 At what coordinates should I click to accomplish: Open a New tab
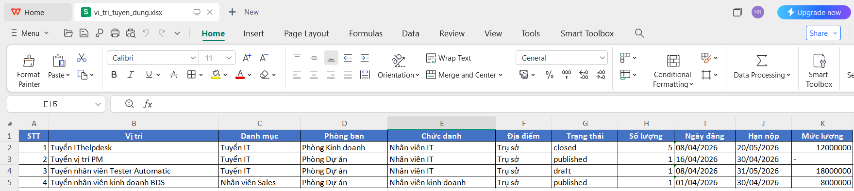point(244,12)
